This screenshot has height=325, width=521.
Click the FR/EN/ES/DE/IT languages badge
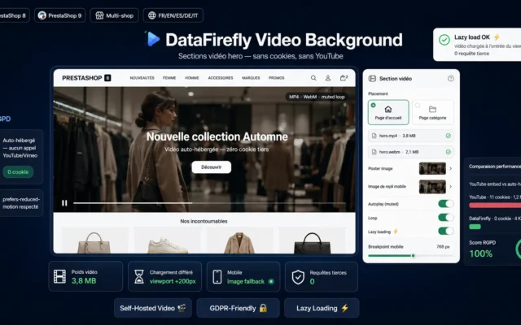coord(173,15)
